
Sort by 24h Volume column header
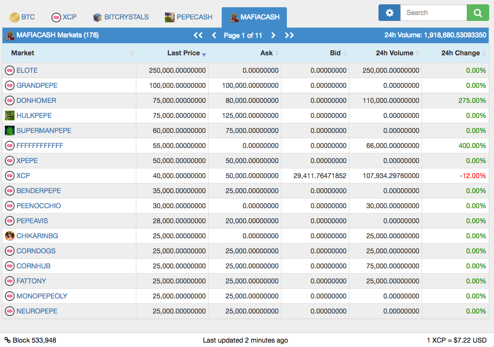[385, 53]
